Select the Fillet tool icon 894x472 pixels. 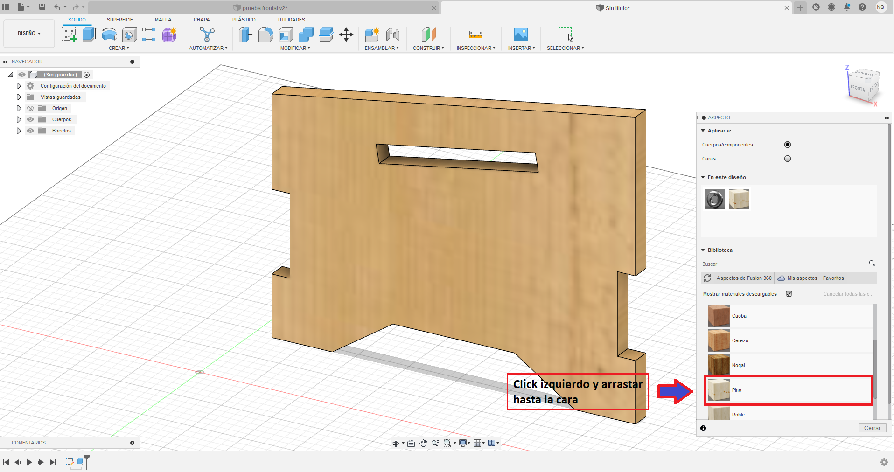[x=265, y=35]
